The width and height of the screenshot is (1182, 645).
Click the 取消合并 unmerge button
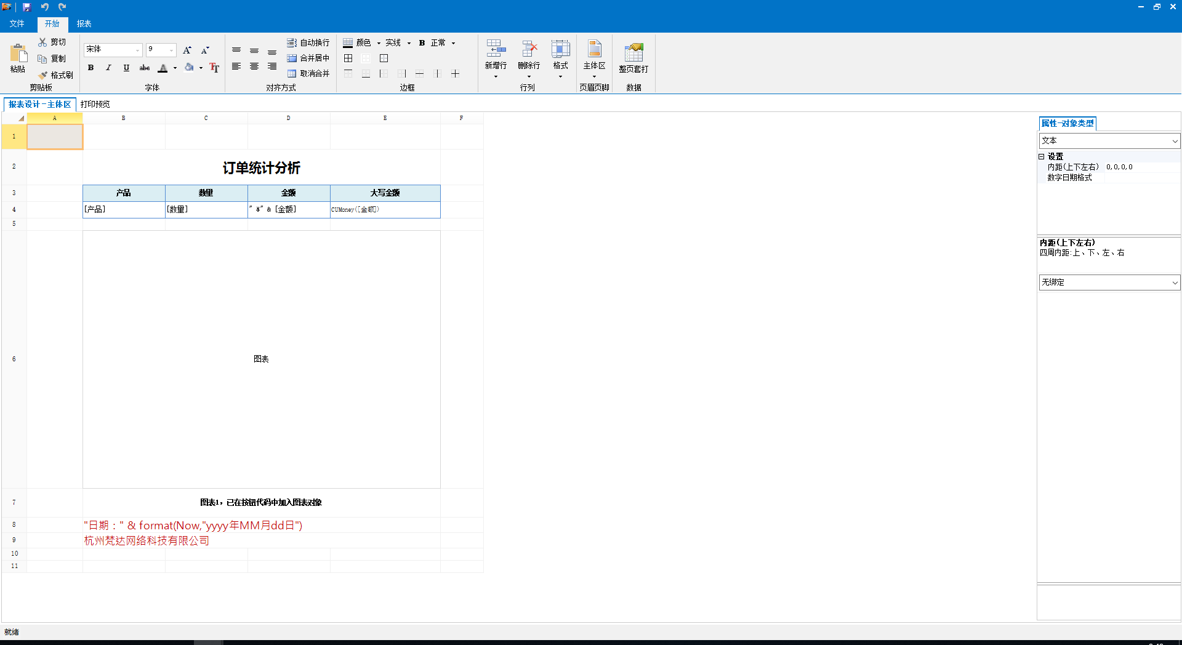pos(308,73)
